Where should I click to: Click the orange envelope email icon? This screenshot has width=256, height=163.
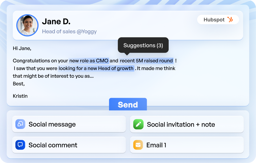pyautogui.click(x=138, y=145)
